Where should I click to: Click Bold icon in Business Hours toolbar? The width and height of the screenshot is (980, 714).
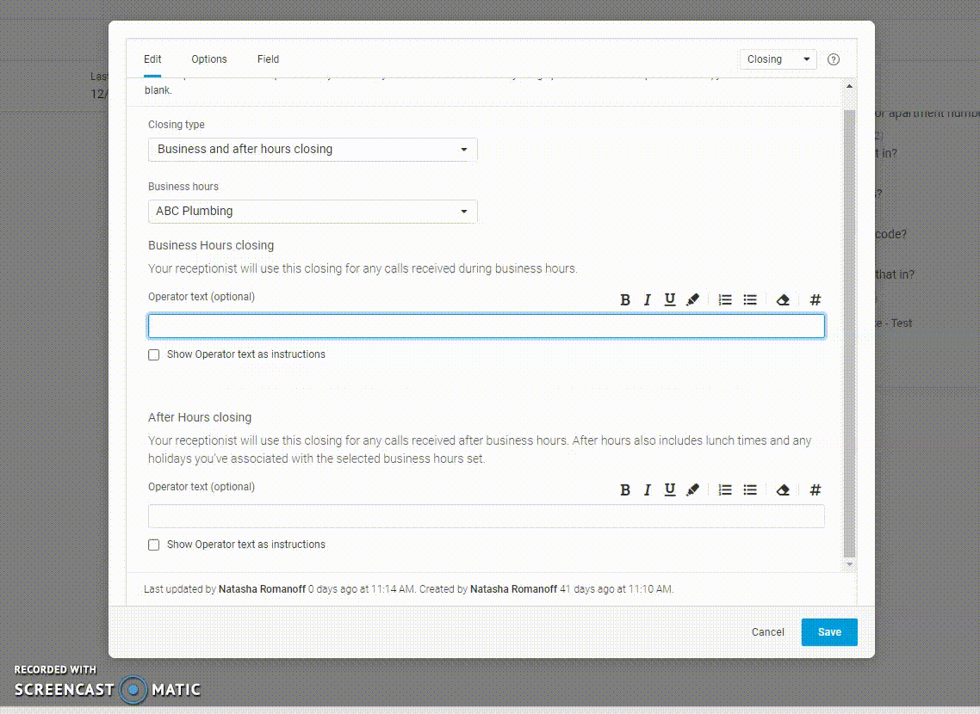point(625,299)
